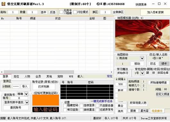Toggle the 无用号>>隐藏 checkbox
170x122 pixels.
(61, 12)
